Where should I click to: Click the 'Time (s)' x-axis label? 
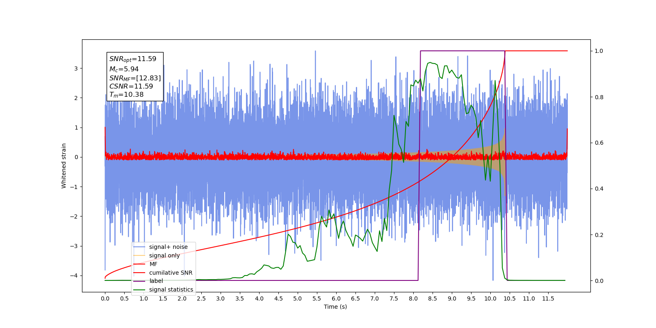click(x=335, y=307)
